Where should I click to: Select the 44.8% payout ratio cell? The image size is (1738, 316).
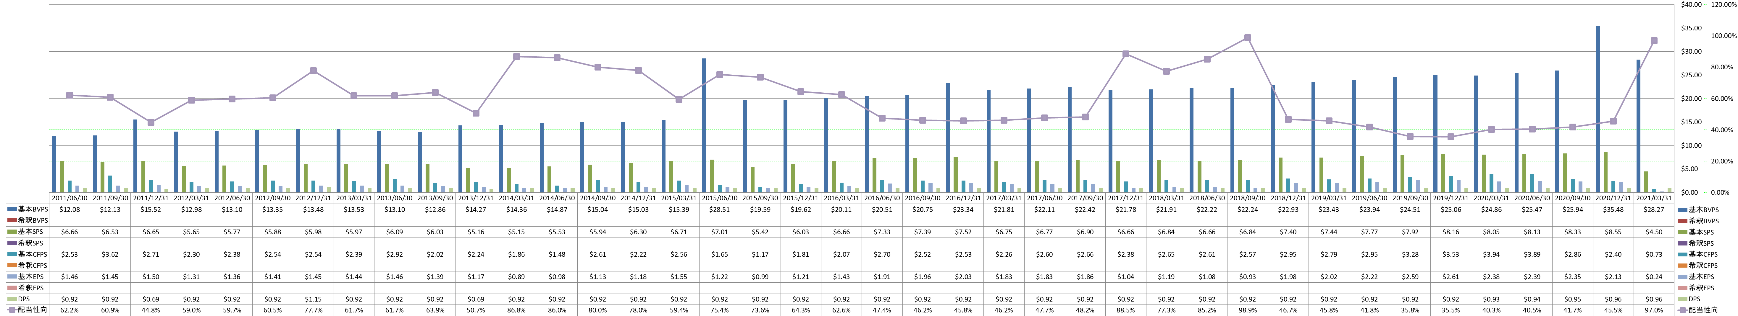(x=151, y=310)
